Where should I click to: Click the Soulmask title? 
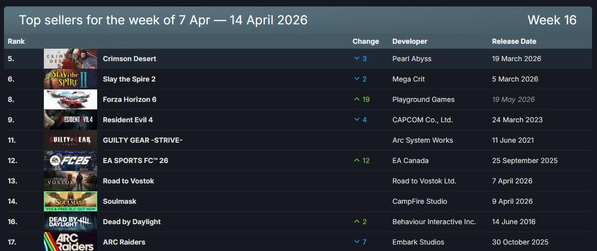(x=120, y=201)
